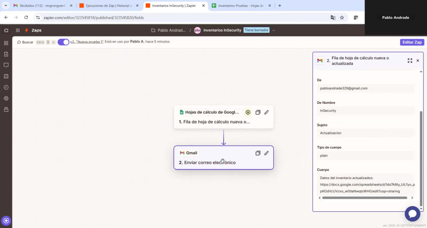View site information icon in address bar
This screenshot has width=427, height=228.
38,17
